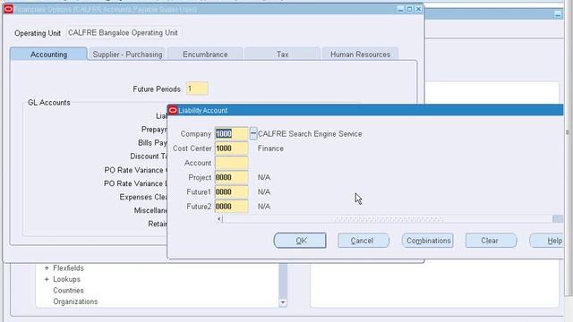Switch to the Accounting tab
This screenshot has width=573, height=322.
48,54
